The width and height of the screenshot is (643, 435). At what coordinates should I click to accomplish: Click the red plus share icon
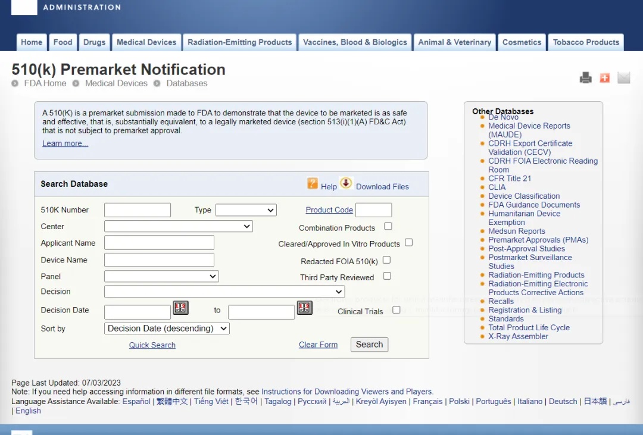coord(604,78)
